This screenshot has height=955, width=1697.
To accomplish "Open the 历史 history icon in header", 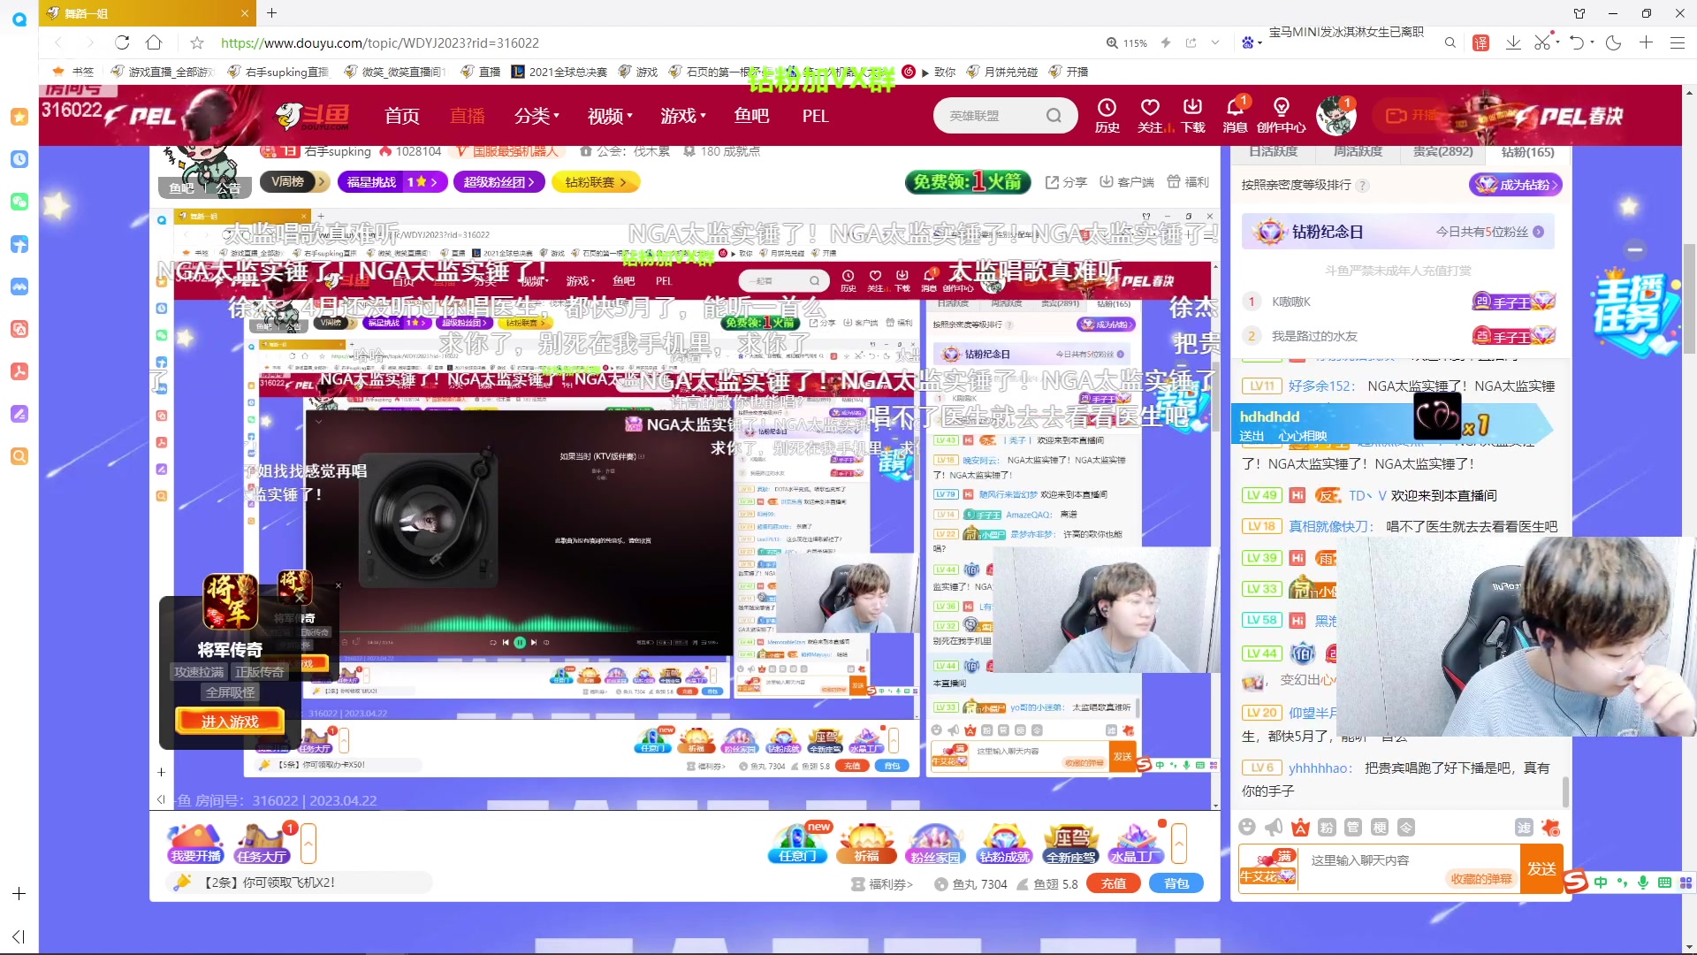I will click(x=1107, y=116).
